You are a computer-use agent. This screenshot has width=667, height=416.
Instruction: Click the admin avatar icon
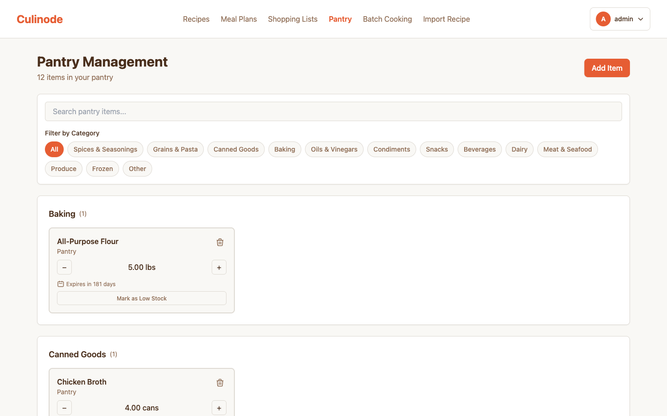[603, 19]
